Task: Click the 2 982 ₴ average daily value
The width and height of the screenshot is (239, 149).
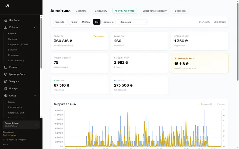Action: pos(121,63)
